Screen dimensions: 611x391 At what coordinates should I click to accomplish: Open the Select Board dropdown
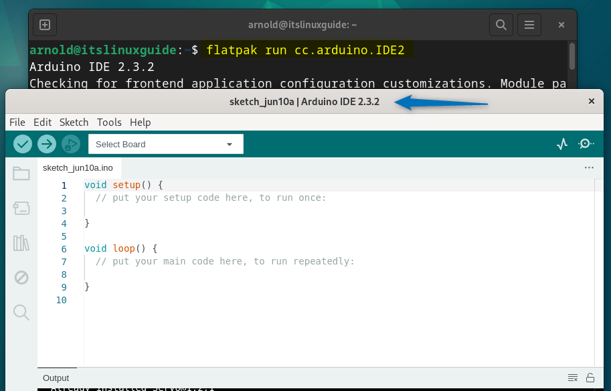point(165,143)
